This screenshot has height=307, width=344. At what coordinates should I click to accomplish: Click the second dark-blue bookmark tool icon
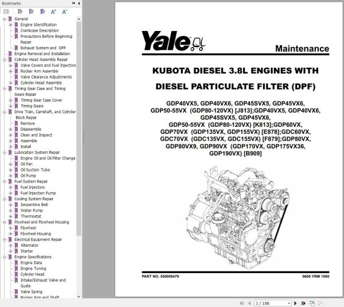pyautogui.click(x=31, y=11)
